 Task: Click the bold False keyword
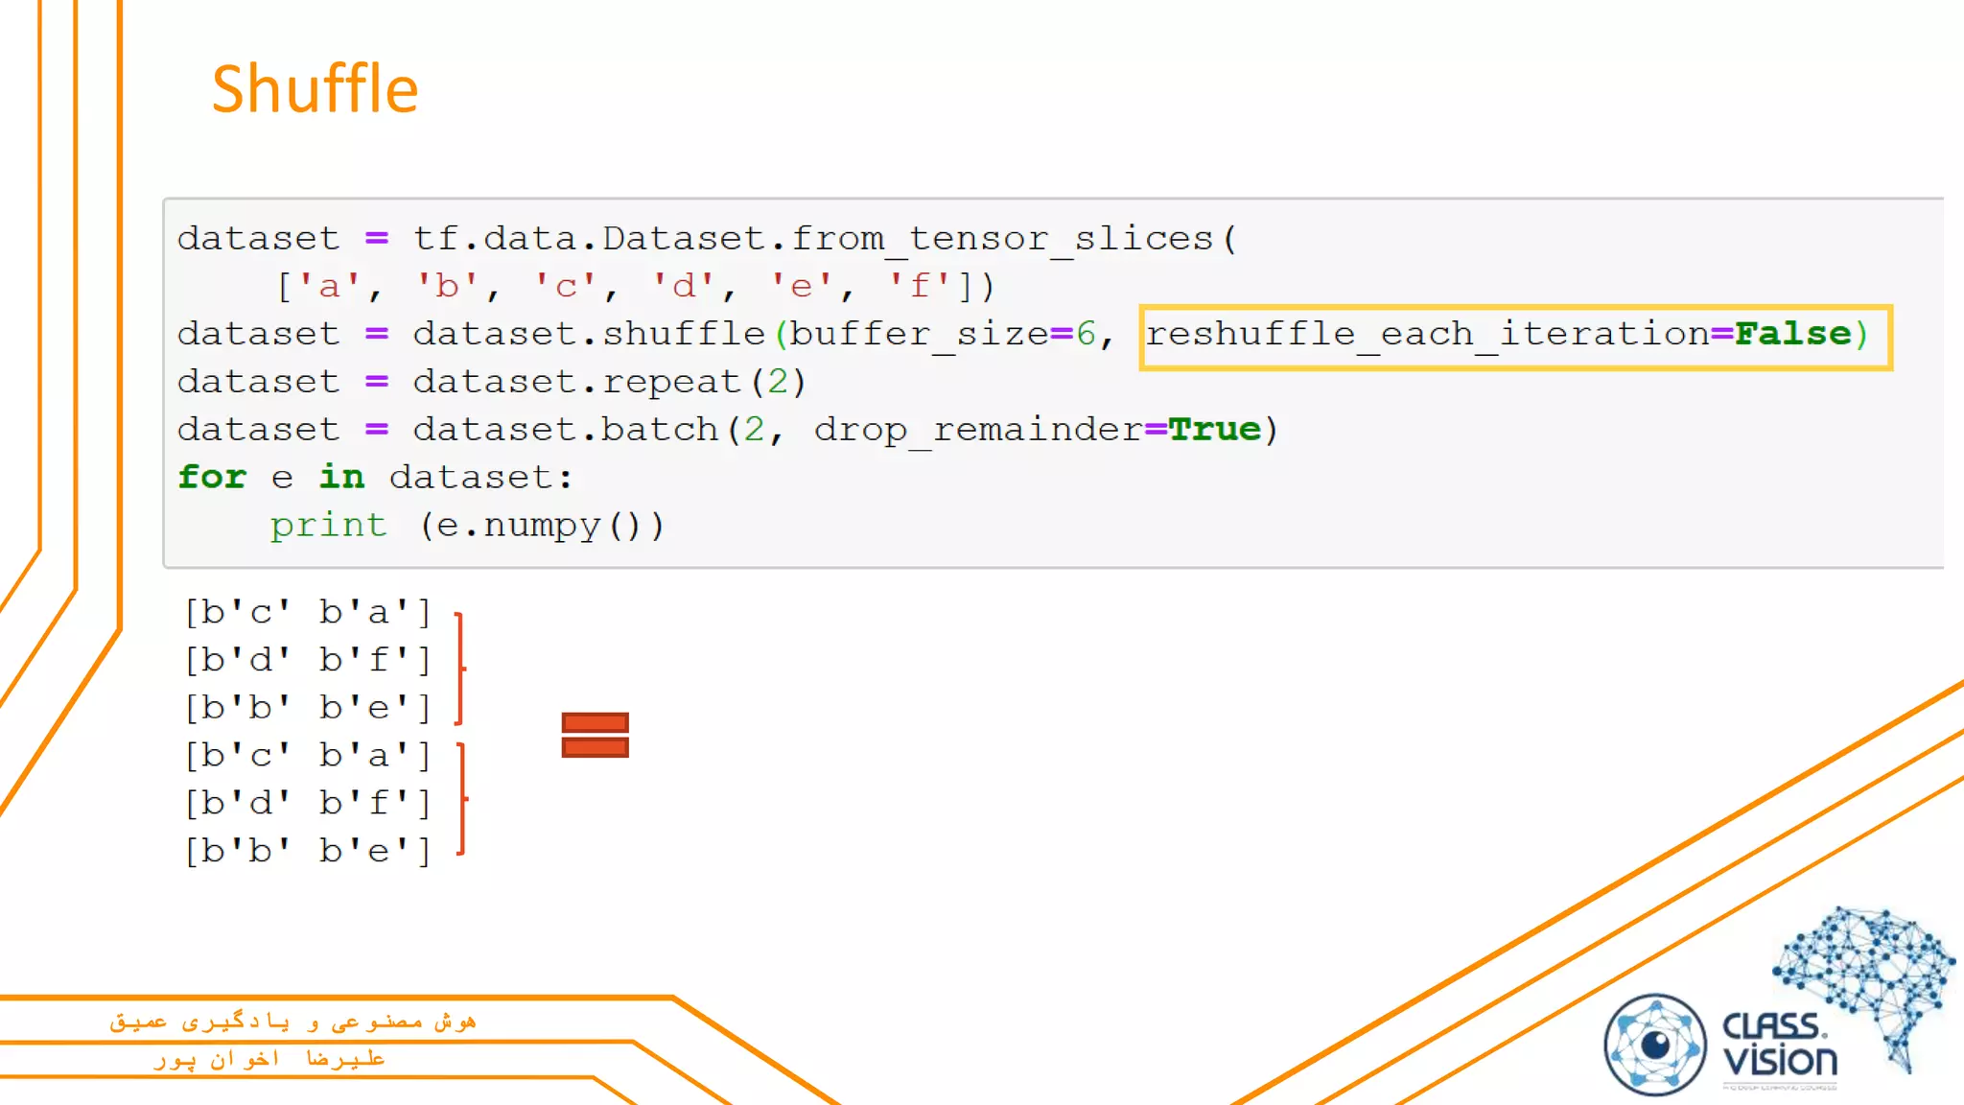pos(1792,334)
